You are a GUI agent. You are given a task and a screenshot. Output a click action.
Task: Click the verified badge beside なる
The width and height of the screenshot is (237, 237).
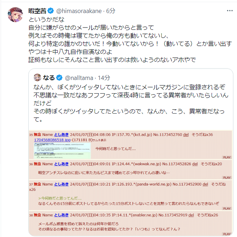coord(59,78)
